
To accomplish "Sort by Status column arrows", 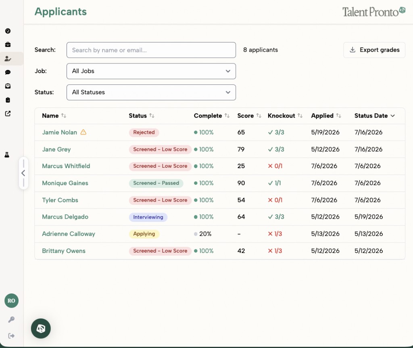I will [152, 116].
